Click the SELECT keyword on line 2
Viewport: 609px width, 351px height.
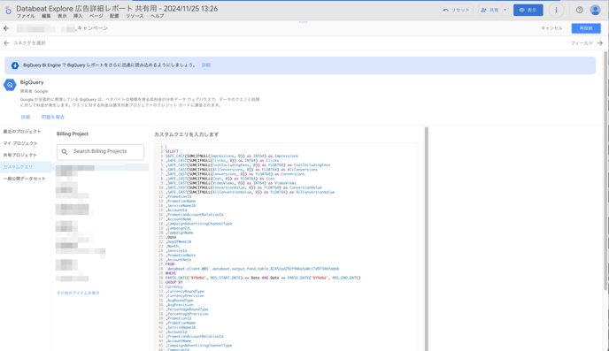(172, 152)
